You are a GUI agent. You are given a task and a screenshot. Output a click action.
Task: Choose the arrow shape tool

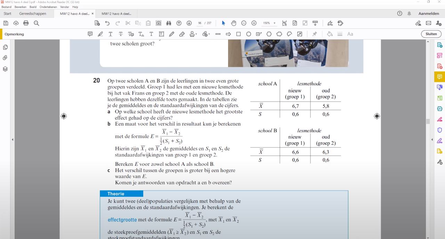[228, 34]
